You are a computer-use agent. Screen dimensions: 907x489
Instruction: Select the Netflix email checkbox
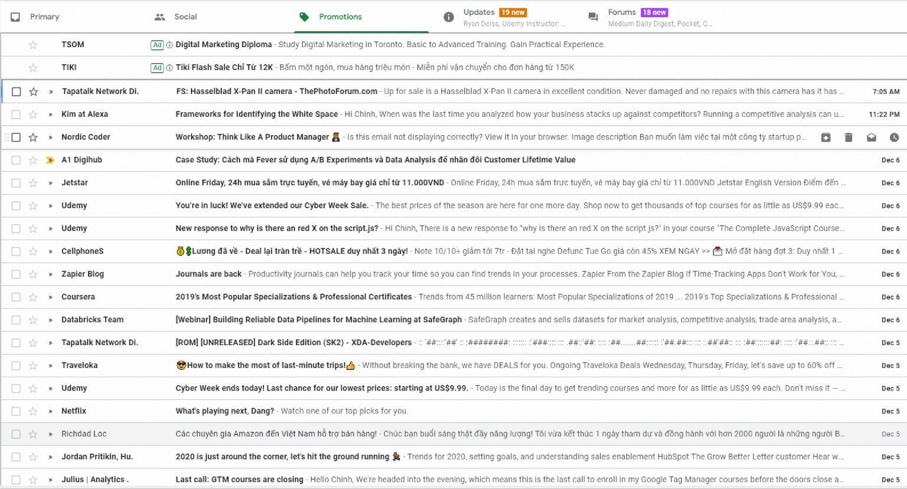coord(16,411)
